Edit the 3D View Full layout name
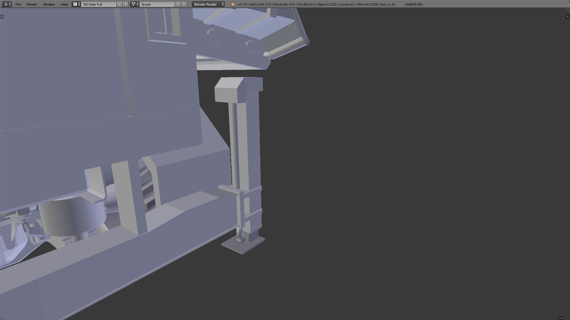The width and height of the screenshot is (570, 320). tap(99, 4)
